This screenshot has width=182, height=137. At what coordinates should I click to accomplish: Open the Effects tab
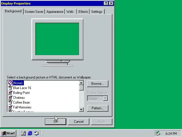[83, 12]
